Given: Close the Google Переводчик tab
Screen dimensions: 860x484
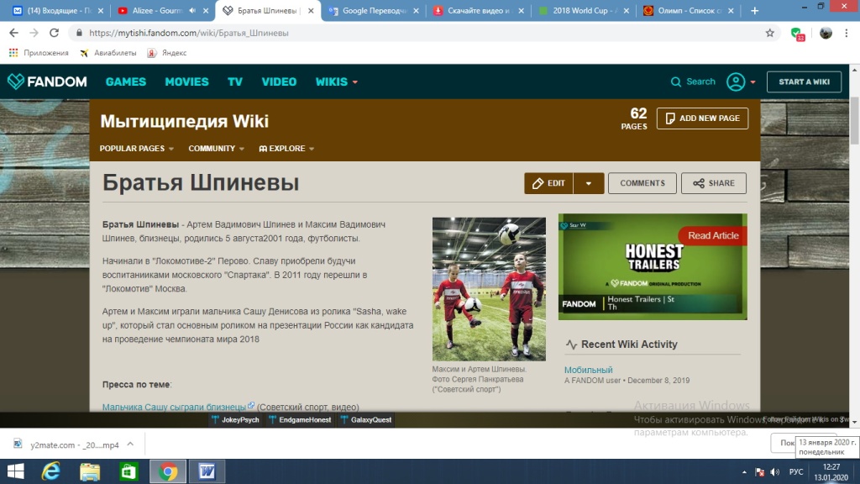Looking at the screenshot, I should 416,10.
